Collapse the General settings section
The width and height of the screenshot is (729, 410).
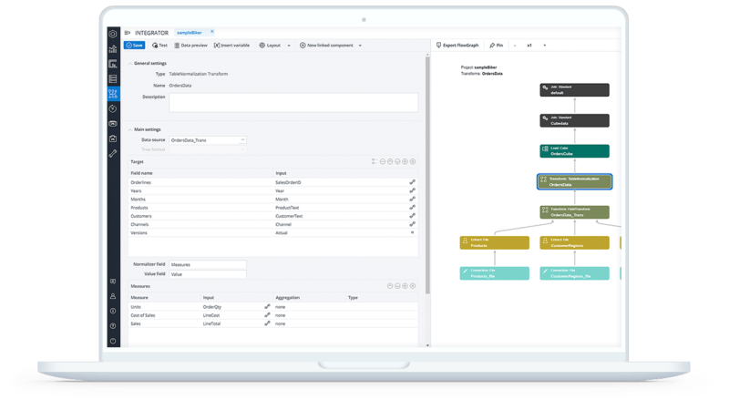(128, 63)
